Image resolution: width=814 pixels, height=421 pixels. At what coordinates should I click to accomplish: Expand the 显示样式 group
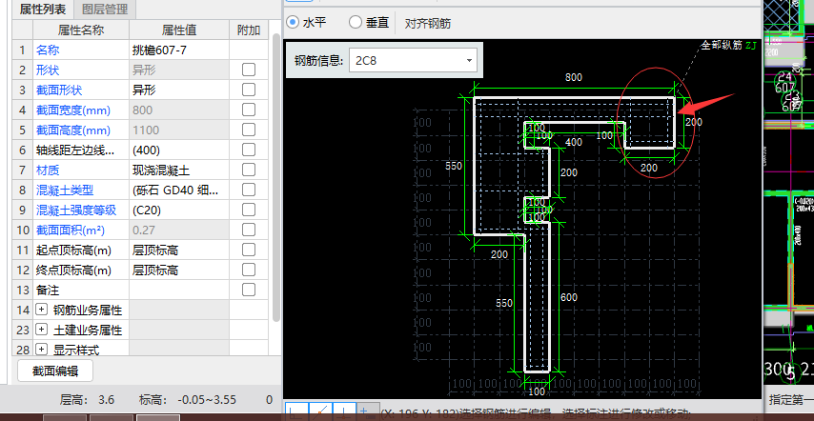coord(41,350)
